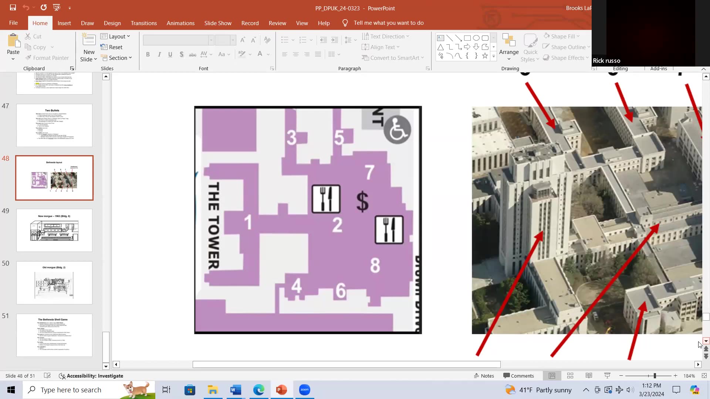
Task: Click the Save icon in title bar
Action: 13,7
